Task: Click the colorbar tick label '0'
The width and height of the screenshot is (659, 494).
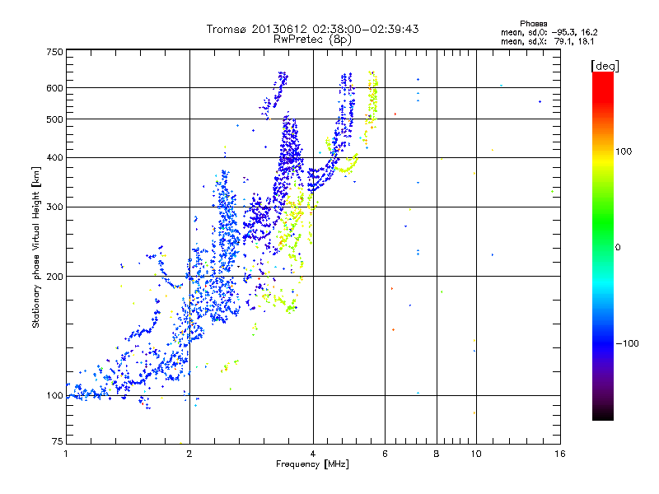Action: click(618, 247)
